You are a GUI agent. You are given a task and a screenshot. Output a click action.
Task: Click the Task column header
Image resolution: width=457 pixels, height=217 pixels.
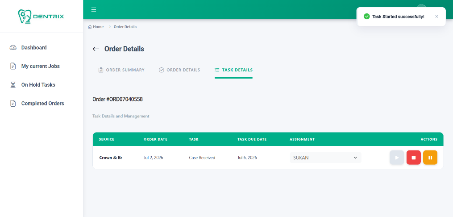coord(194,139)
